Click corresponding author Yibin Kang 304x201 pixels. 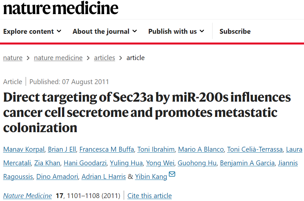tap(151, 177)
